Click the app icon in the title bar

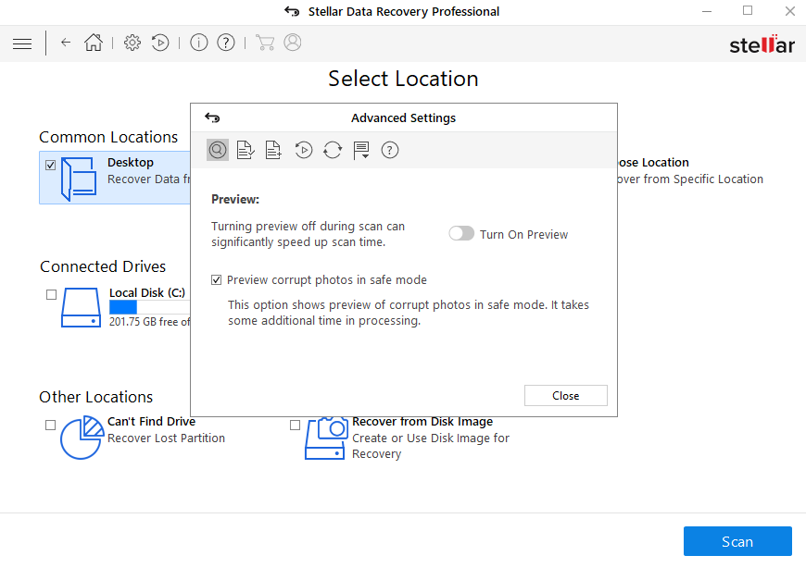click(x=292, y=11)
